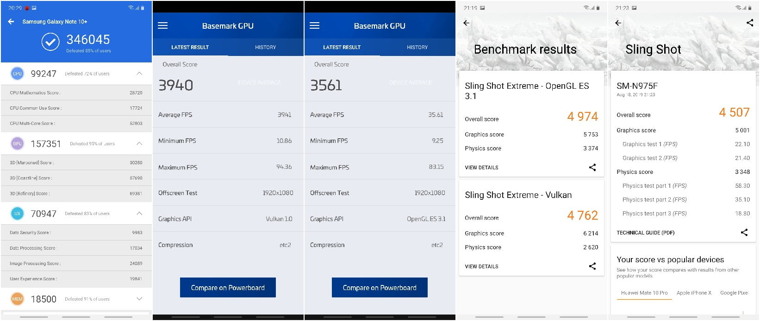Tap share icon next to Technical Guide
The image size is (760, 321).
click(x=744, y=233)
